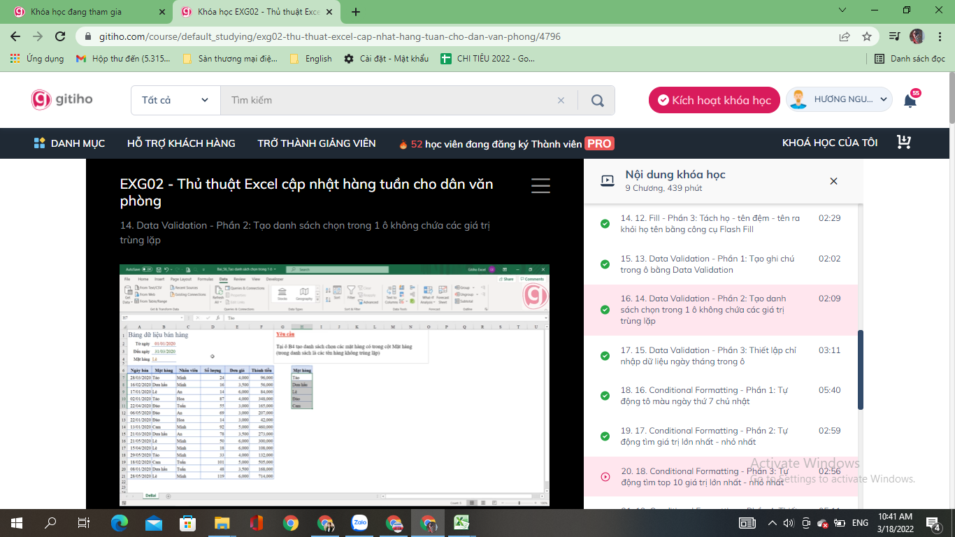
Task: Open Chrome tab search chevron
Action: point(844,10)
